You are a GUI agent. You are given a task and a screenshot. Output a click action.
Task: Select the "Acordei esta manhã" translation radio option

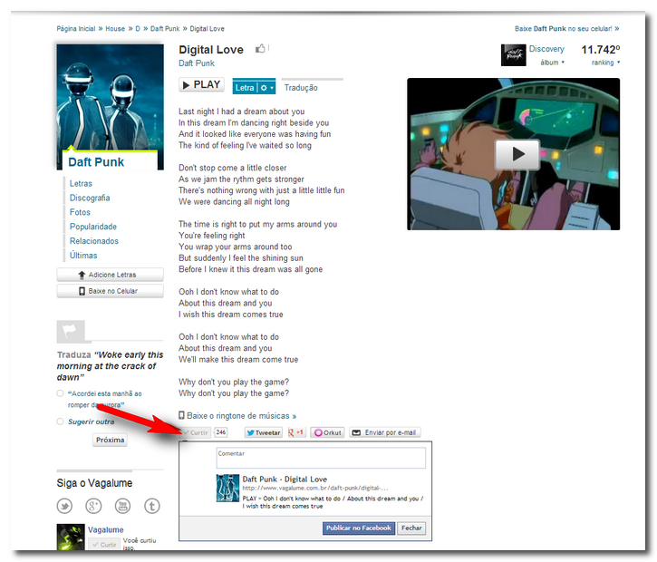click(x=60, y=393)
